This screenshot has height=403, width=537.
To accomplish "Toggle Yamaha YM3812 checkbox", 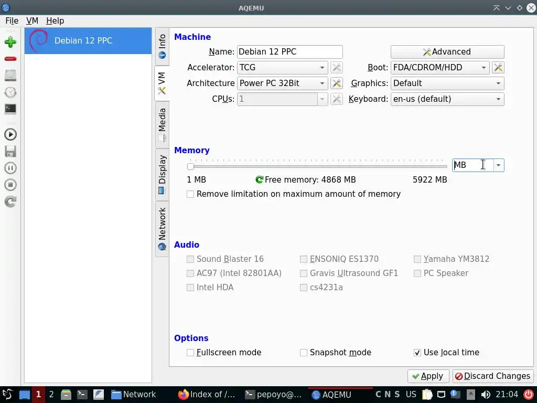I will coord(417,259).
